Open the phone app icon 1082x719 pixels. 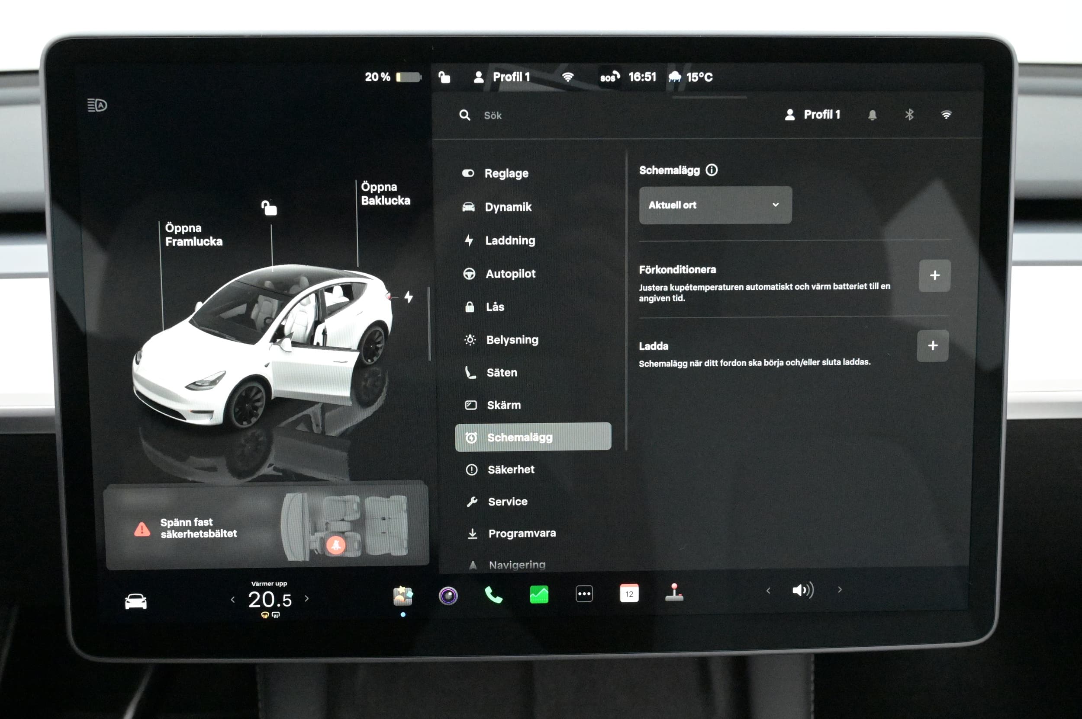[x=493, y=595]
